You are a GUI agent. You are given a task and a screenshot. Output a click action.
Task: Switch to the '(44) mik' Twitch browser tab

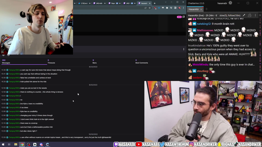(x=99, y=3)
